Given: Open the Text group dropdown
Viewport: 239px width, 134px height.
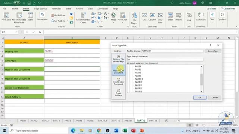Looking at the screenshot, I should [x=212, y=17].
